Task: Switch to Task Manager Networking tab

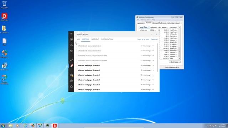Action: coord(171,23)
